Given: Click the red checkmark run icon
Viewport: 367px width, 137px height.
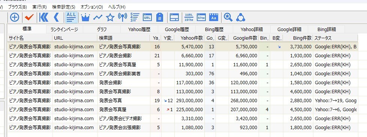Looking at the screenshot, I should [29, 17].
